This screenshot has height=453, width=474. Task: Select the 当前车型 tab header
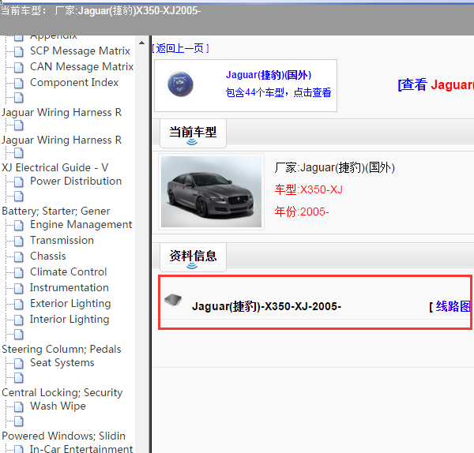193,133
